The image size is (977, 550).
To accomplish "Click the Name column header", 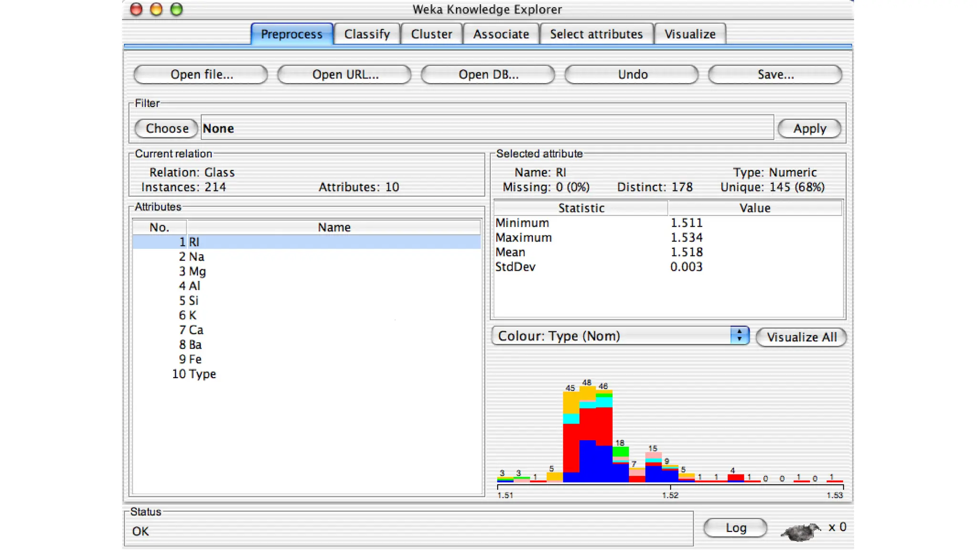I will (334, 227).
